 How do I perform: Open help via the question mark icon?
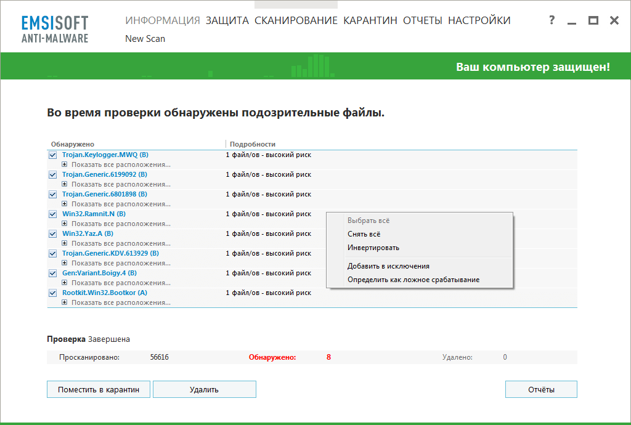tap(550, 20)
